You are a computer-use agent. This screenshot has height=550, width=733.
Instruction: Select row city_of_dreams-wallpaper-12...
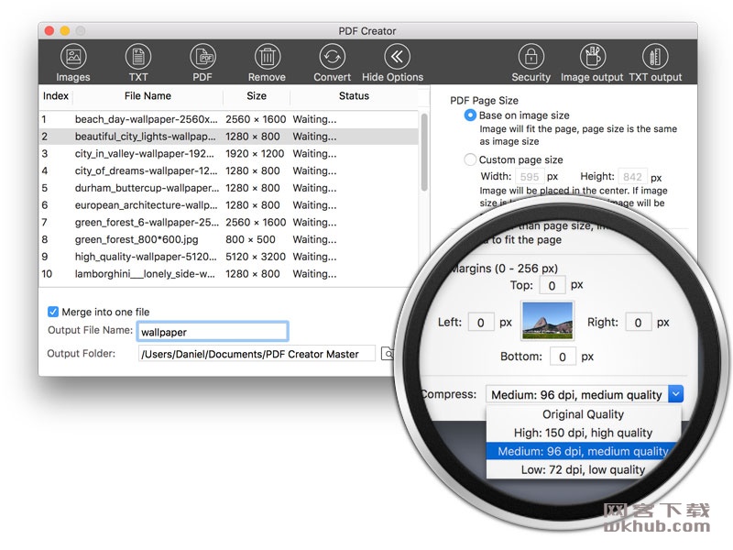tap(228, 170)
